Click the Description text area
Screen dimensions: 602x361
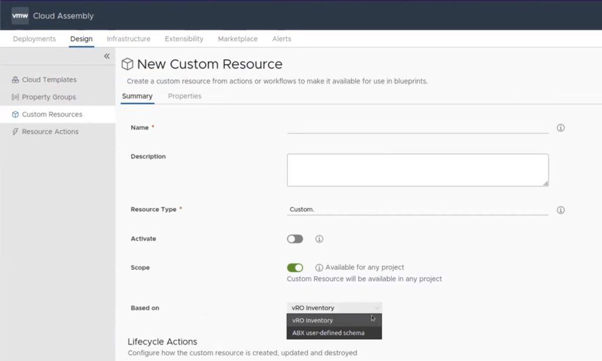point(417,170)
